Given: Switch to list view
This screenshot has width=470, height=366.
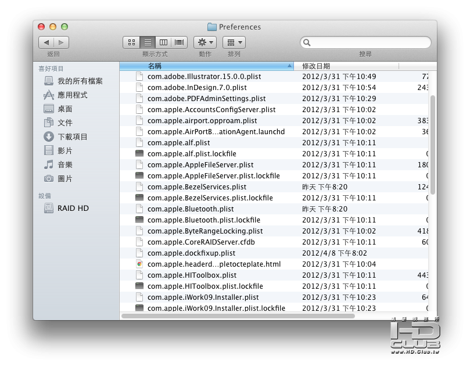Looking at the screenshot, I should (148, 42).
